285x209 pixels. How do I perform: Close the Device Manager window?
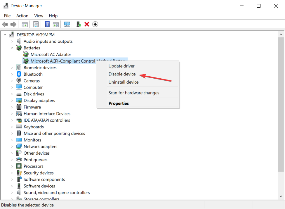click(x=276, y=6)
